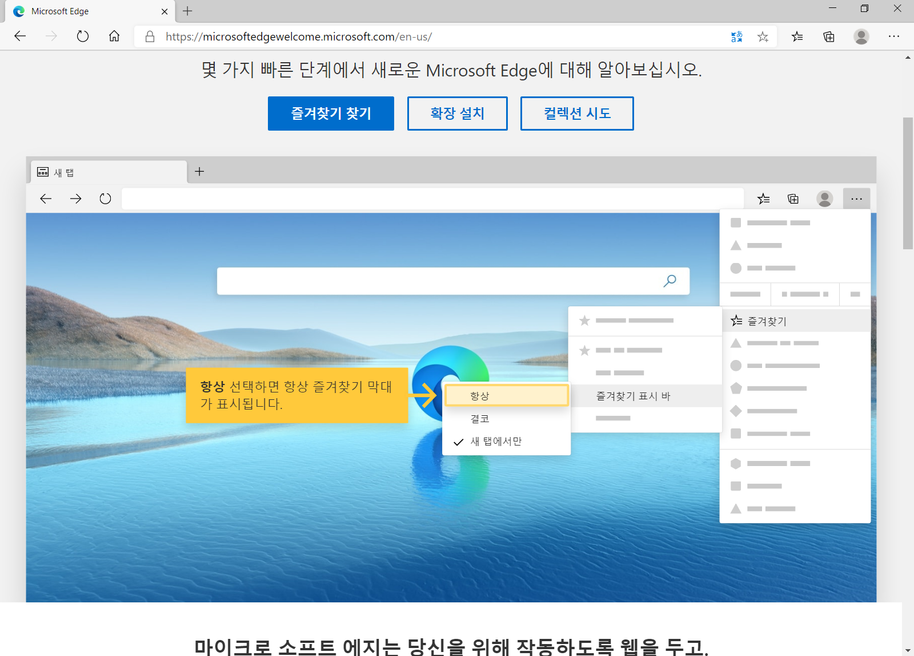Screen dimensions: 914x656
Task: View site info via the lock icon
Action: (150, 37)
